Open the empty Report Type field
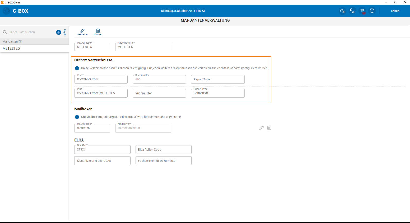This screenshot has height=223, width=410. coord(218,79)
